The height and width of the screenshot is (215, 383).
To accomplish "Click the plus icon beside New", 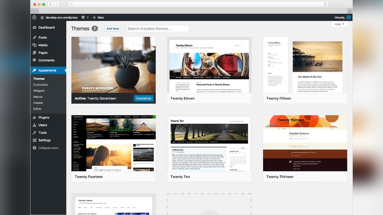I will coord(94,18).
